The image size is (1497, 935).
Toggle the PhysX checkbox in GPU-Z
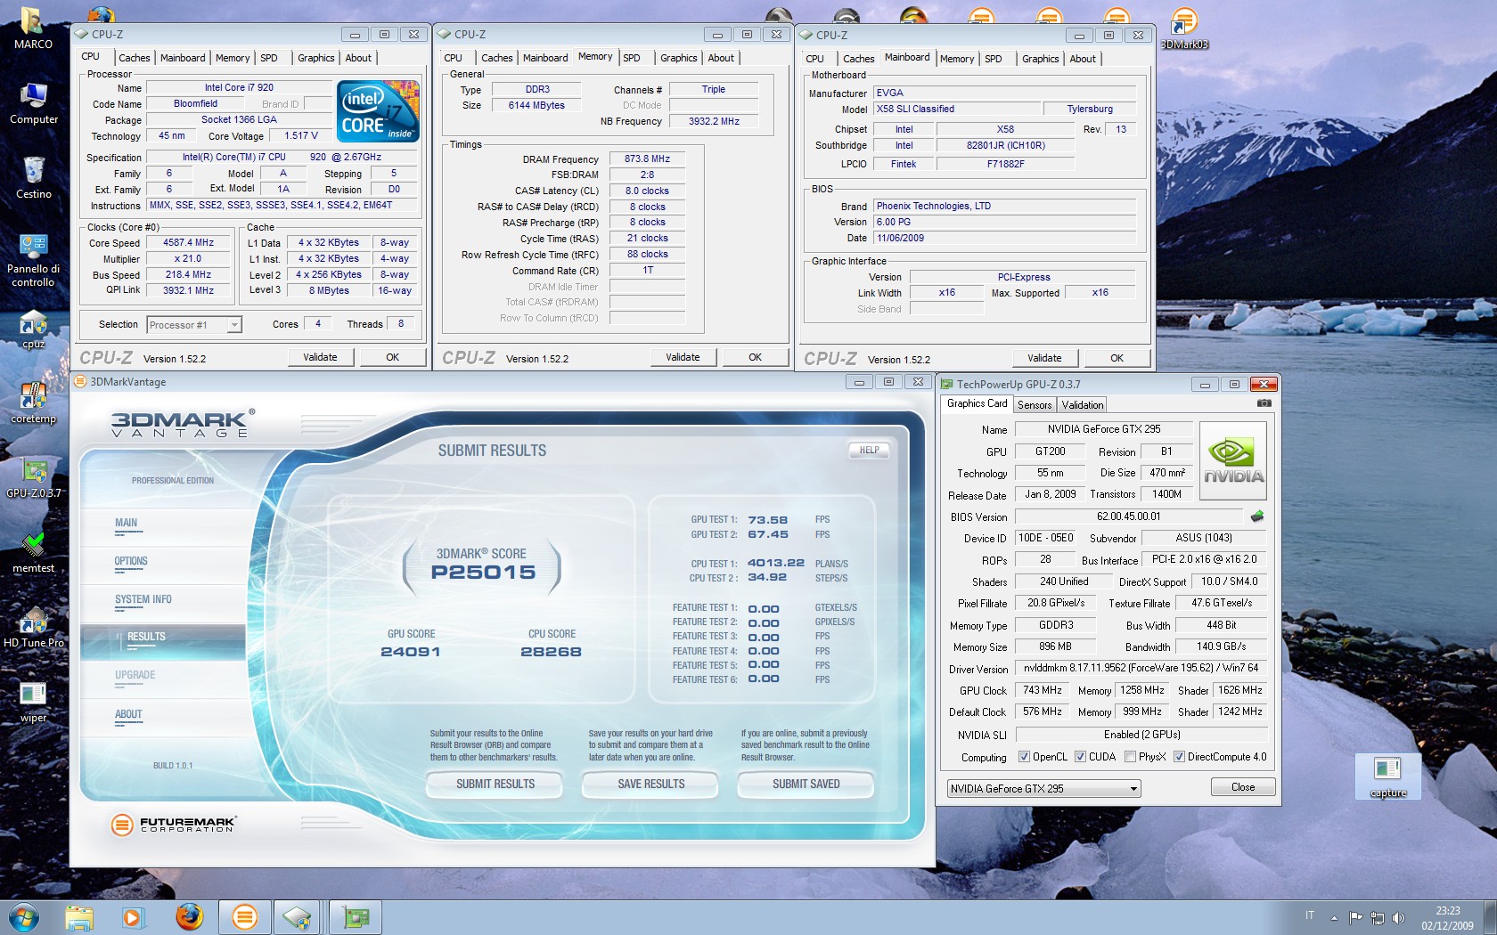1130,757
